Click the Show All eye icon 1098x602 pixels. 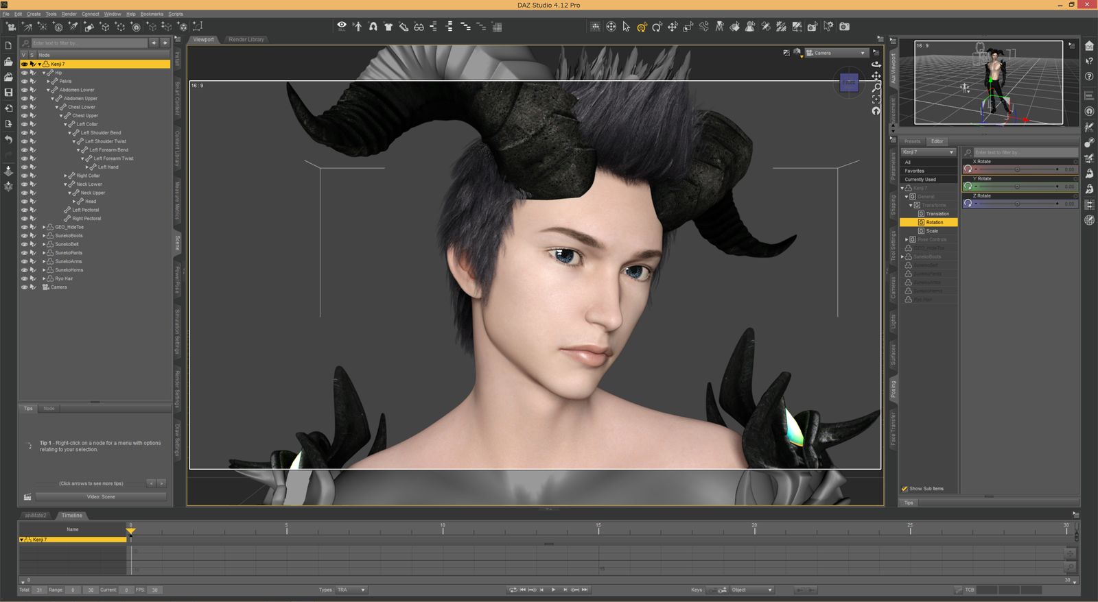342,26
